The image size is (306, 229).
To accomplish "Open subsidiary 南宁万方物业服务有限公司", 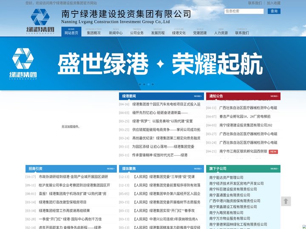I will coord(229,218).
